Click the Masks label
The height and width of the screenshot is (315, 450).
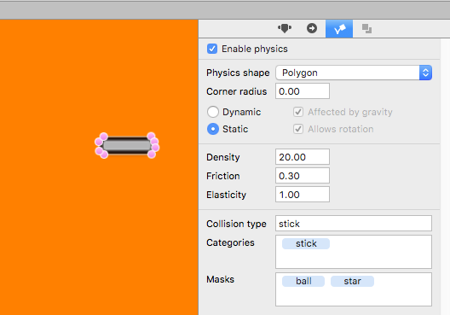point(220,279)
